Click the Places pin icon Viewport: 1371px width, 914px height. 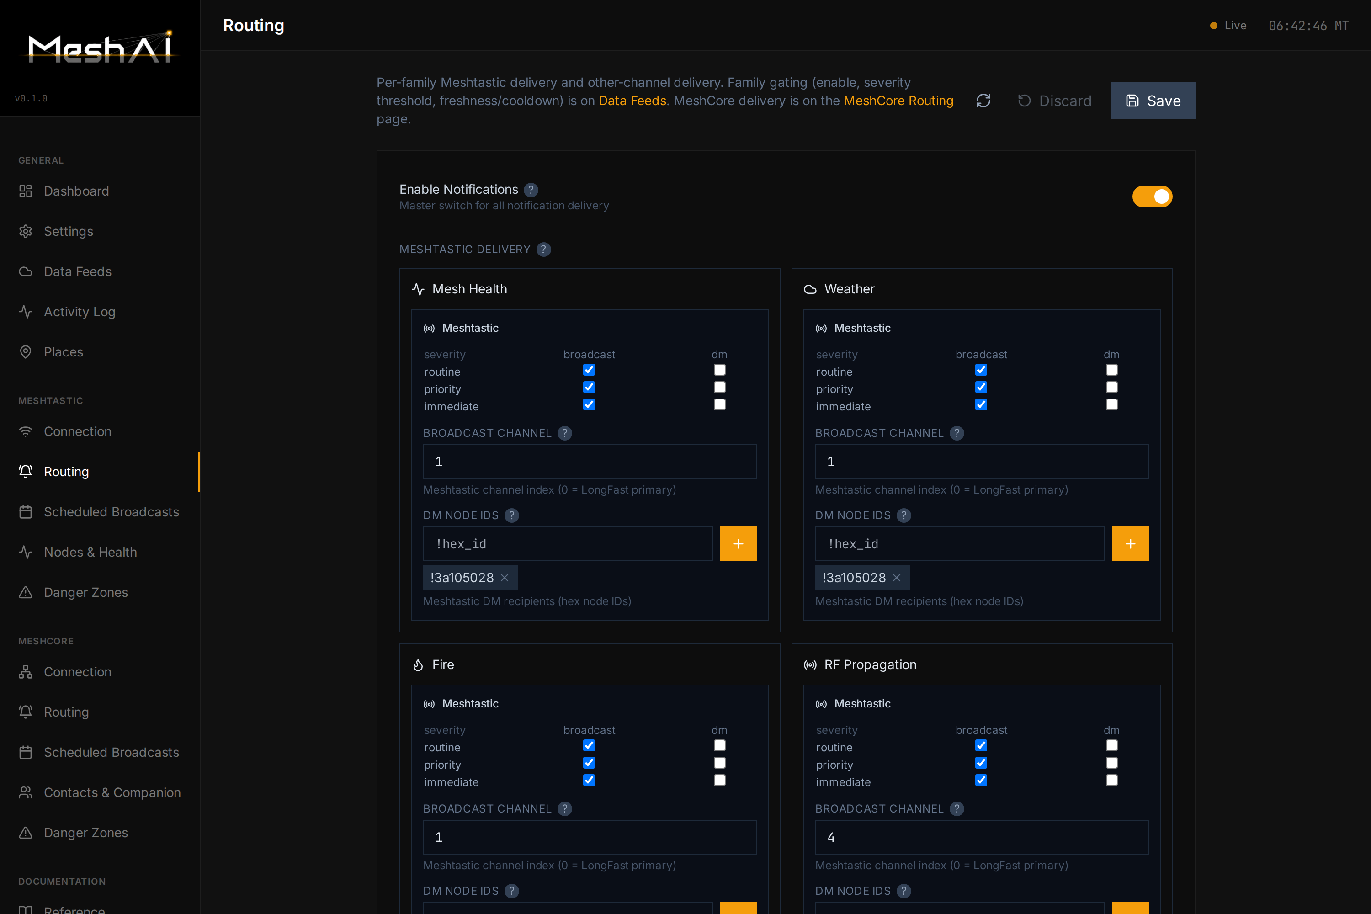click(26, 352)
